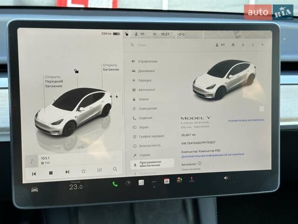Open car controls from bottom bar
The height and width of the screenshot is (224, 298).
[x=34, y=189]
